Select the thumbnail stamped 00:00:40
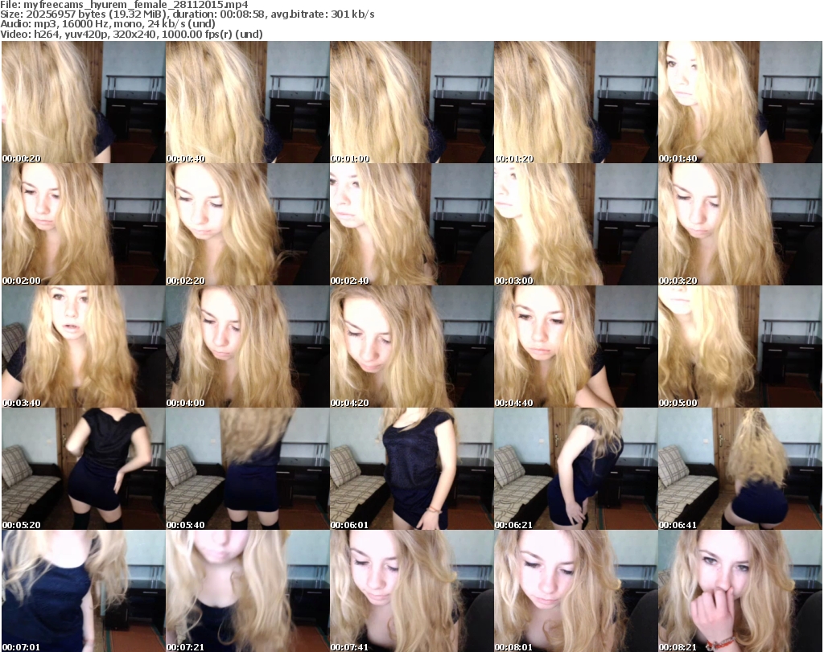 248,102
